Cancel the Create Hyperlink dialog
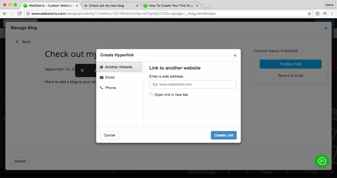The image size is (337, 178). coord(109,135)
